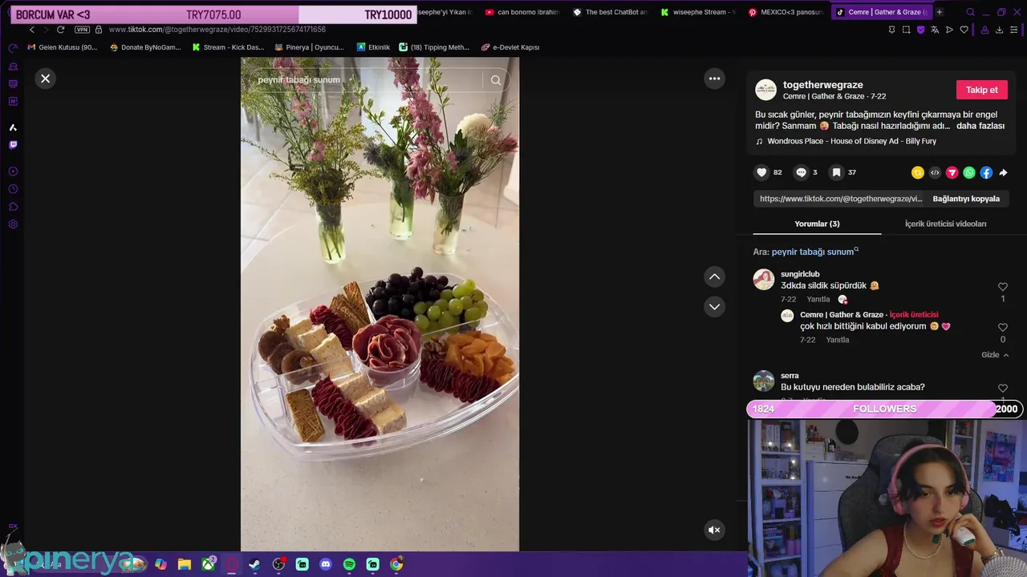The width and height of the screenshot is (1027, 577).
Task: Select the 'Yorumlar (3)' tab
Action: (x=817, y=224)
